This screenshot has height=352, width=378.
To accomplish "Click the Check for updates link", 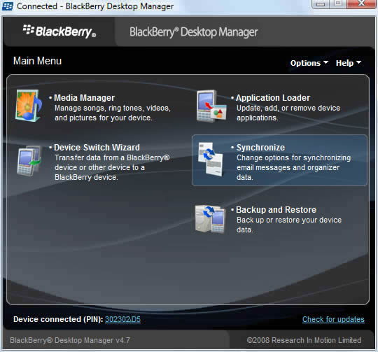I will tap(333, 319).
